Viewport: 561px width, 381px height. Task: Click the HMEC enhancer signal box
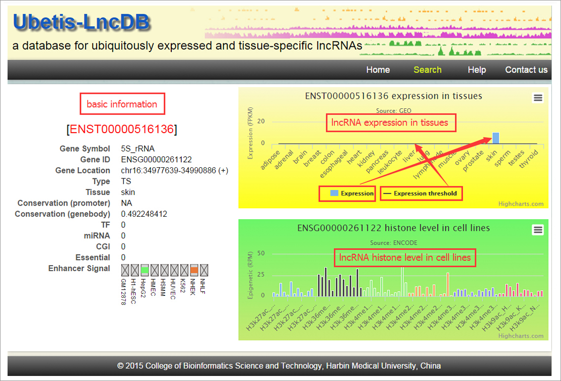pos(155,271)
